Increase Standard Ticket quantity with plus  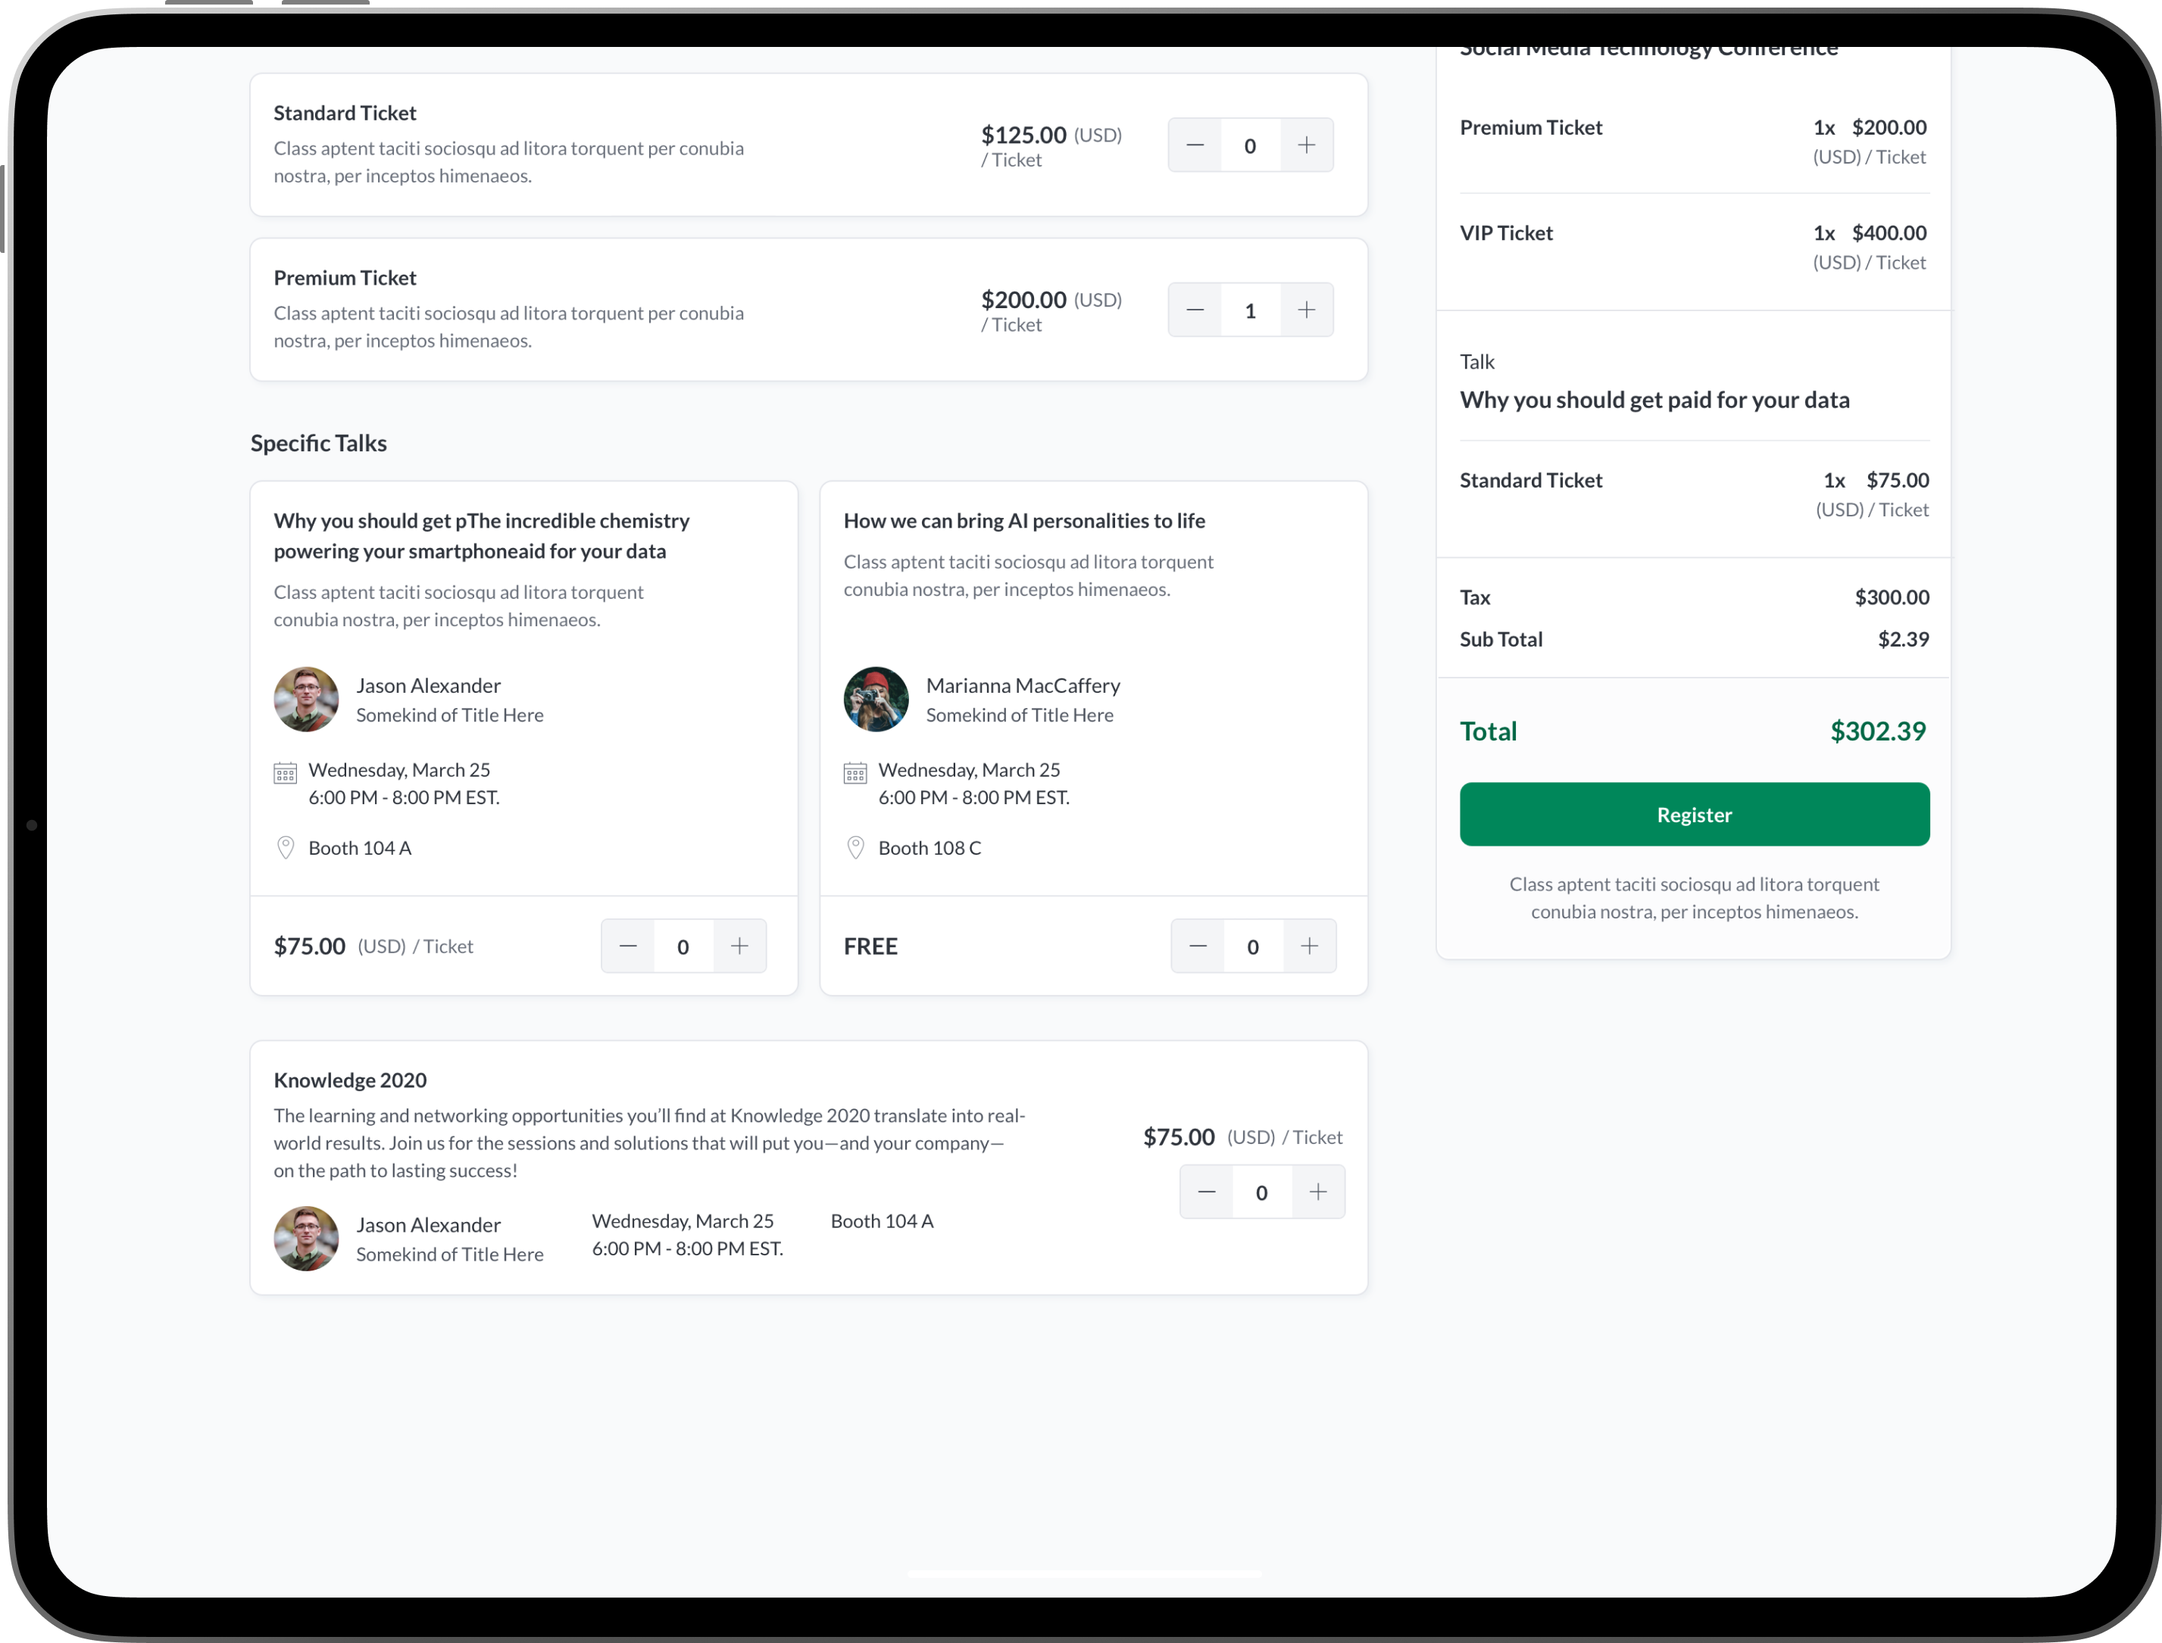pos(1306,145)
